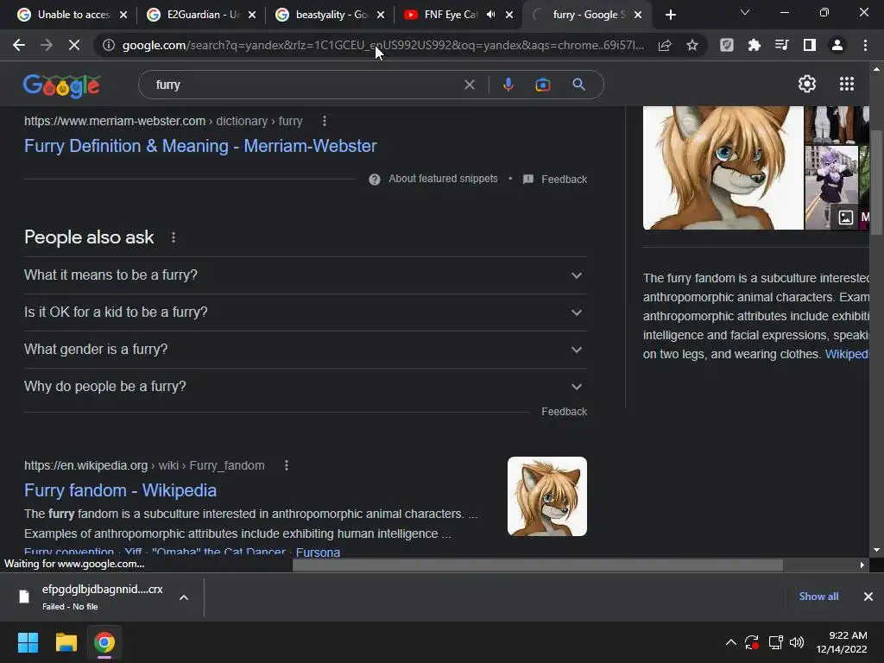Click Show all downloads
The height and width of the screenshot is (663, 884).
tap(818, 597)
